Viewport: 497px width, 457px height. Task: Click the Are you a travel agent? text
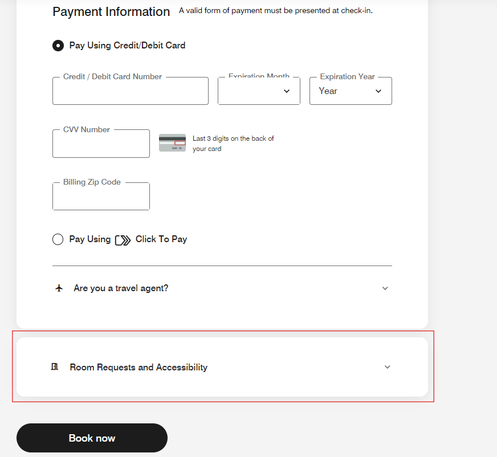(x=121, y=288)
